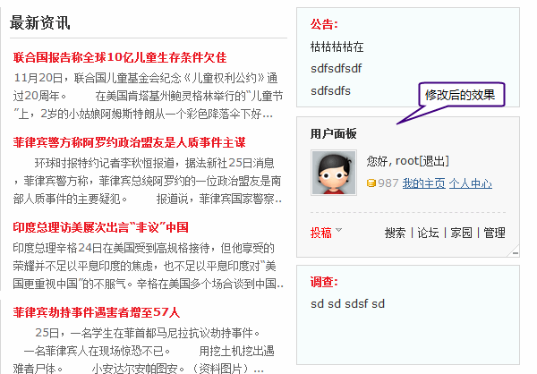The image size is (537, 374).
Task: Open headline 印度总理访美屡次出言
Action: 100,227
